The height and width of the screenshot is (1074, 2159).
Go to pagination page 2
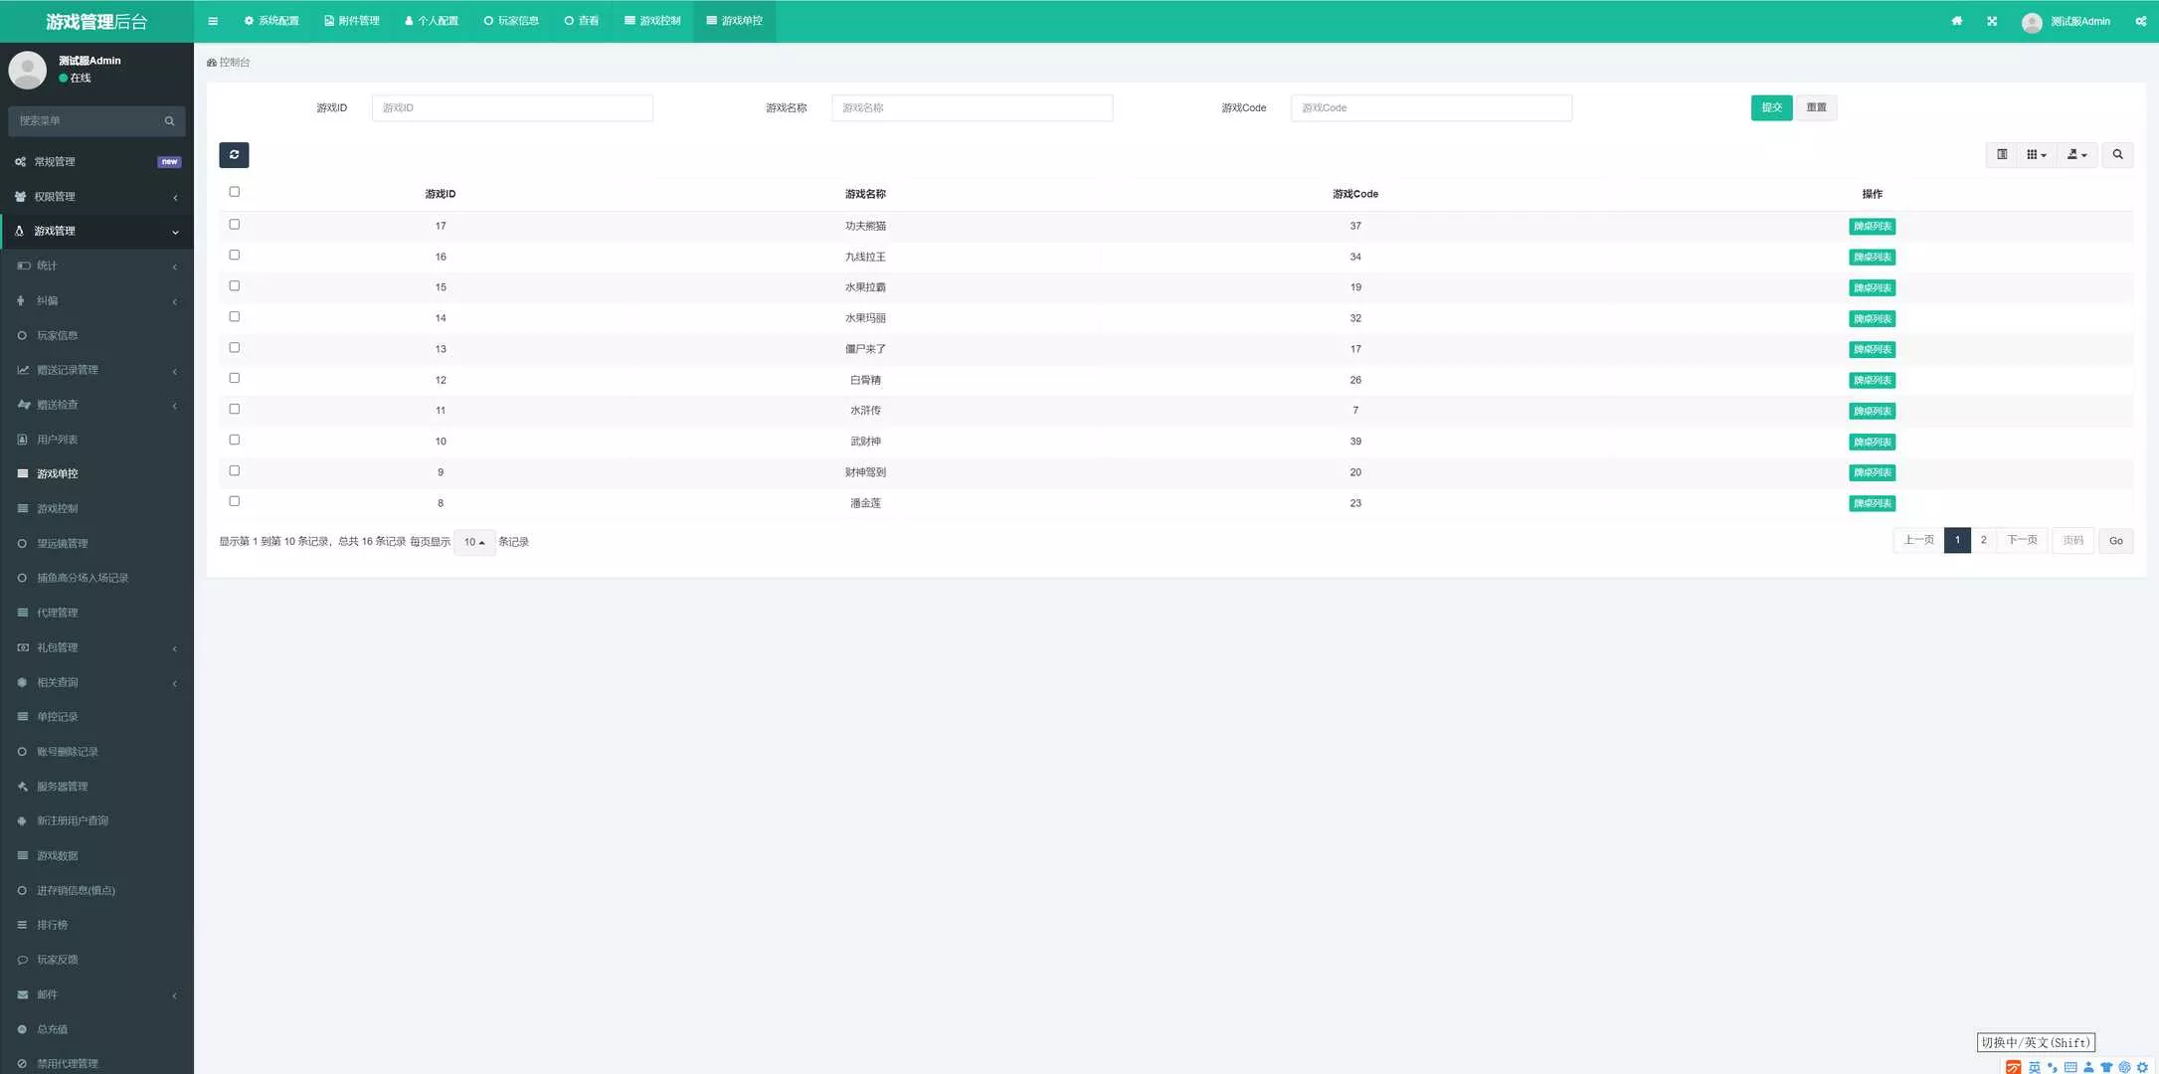click(1983, 540)
